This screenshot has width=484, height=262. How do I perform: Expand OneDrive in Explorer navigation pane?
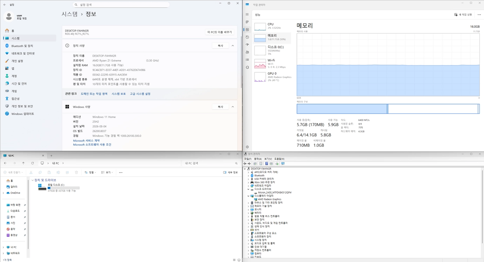[x=4, y=193]
